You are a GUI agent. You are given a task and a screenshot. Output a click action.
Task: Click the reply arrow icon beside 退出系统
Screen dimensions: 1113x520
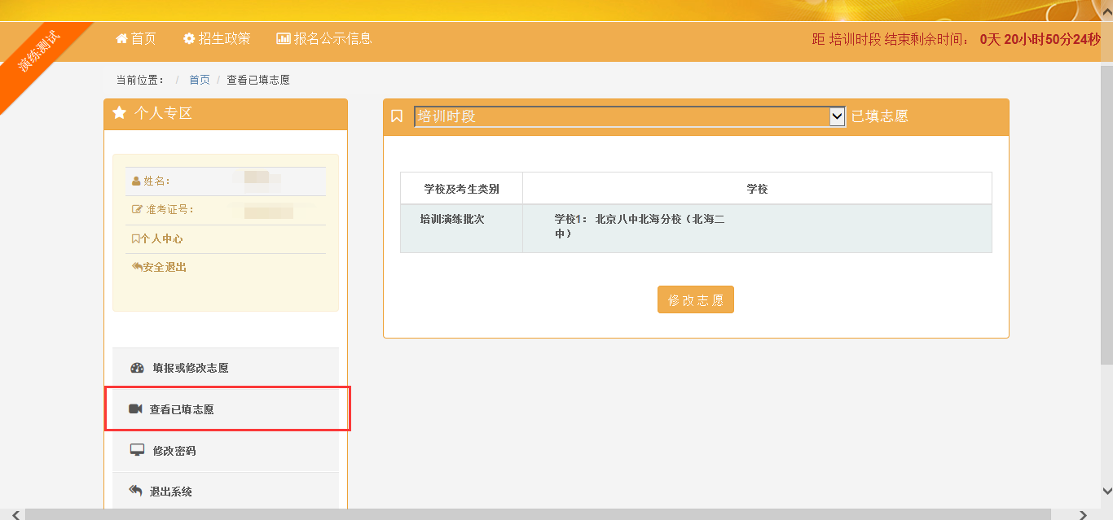pos(136,492)
